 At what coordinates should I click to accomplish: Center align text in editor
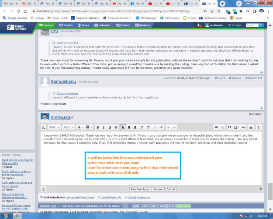pyautogui.click(x=129, y=127)
